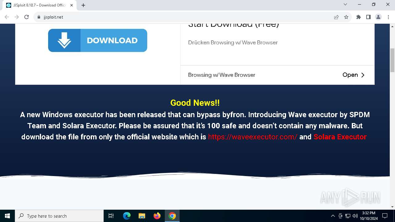Open the Chrome three-dot menu
The width and height of the screenshot is (395, 222).
pos(388,17)
